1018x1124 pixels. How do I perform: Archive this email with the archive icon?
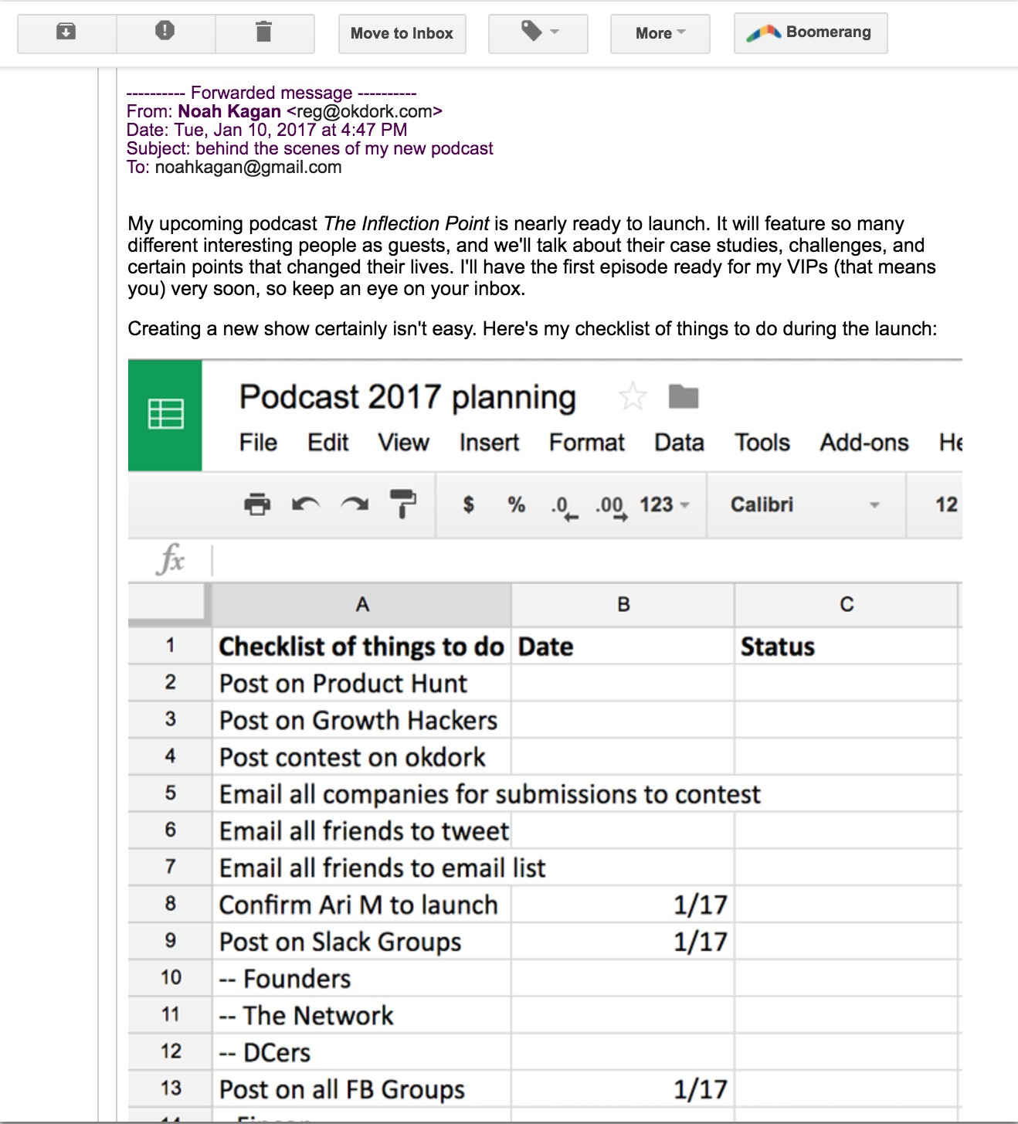tap(66, 33)
